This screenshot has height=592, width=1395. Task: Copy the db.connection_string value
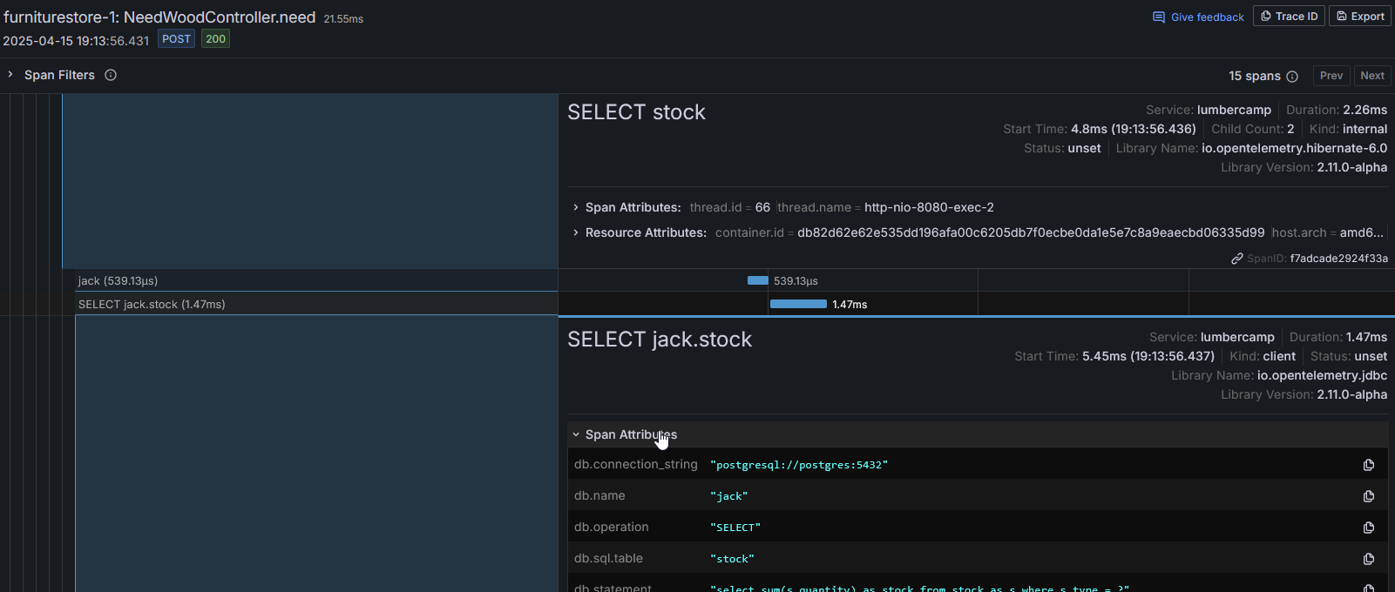pyautogui.click(x=1368, y=465)
